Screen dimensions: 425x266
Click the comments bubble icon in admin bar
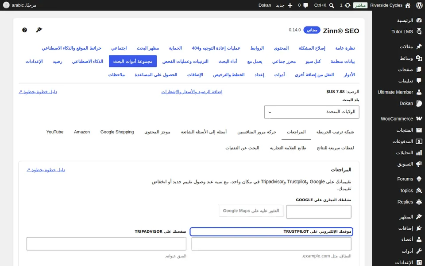(306, 5)
